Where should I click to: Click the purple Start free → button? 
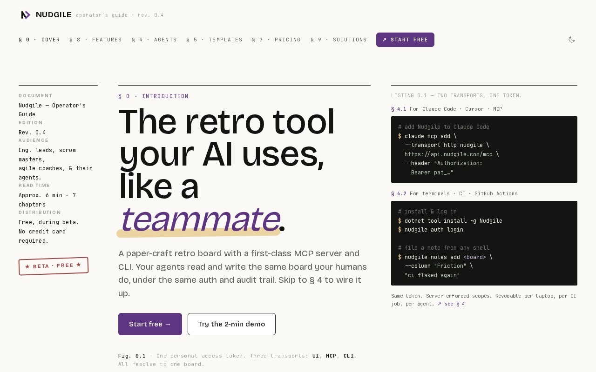pos(150,324)
